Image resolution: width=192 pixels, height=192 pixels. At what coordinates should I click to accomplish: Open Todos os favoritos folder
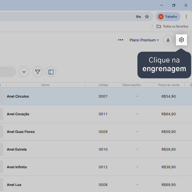[172, 26]
